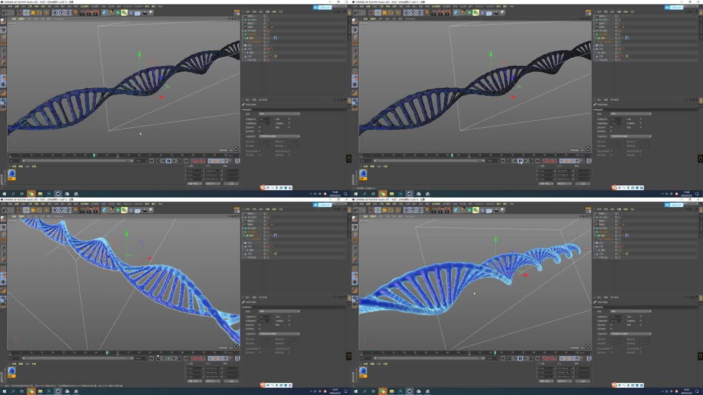Lock the X axis with the X icon
The image size is (703, 395).
55,13
